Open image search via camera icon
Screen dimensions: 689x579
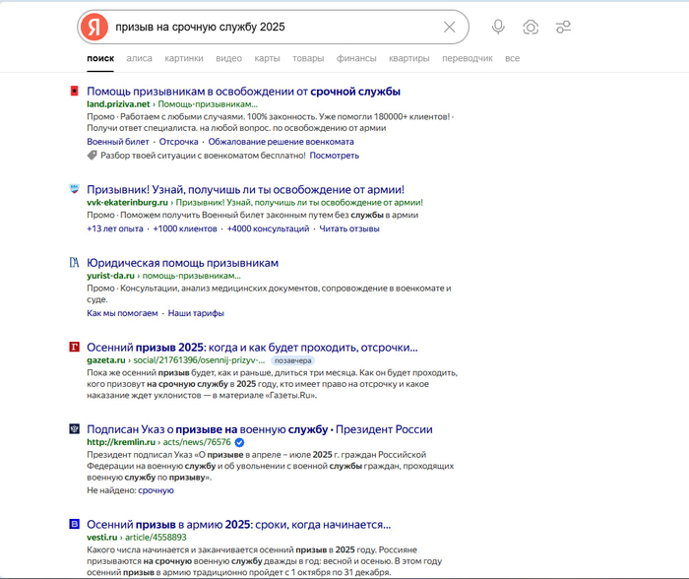[531, 27]
